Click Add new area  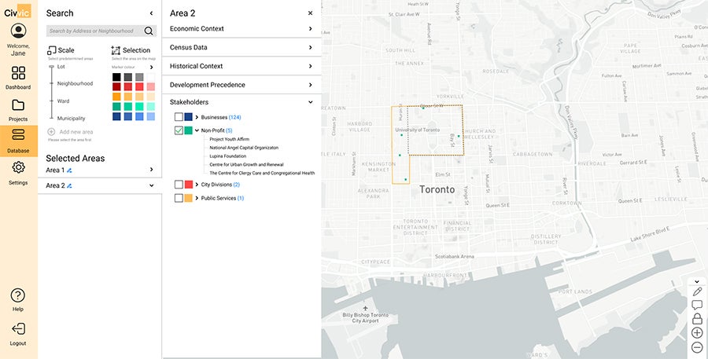[x=76, y=132]
